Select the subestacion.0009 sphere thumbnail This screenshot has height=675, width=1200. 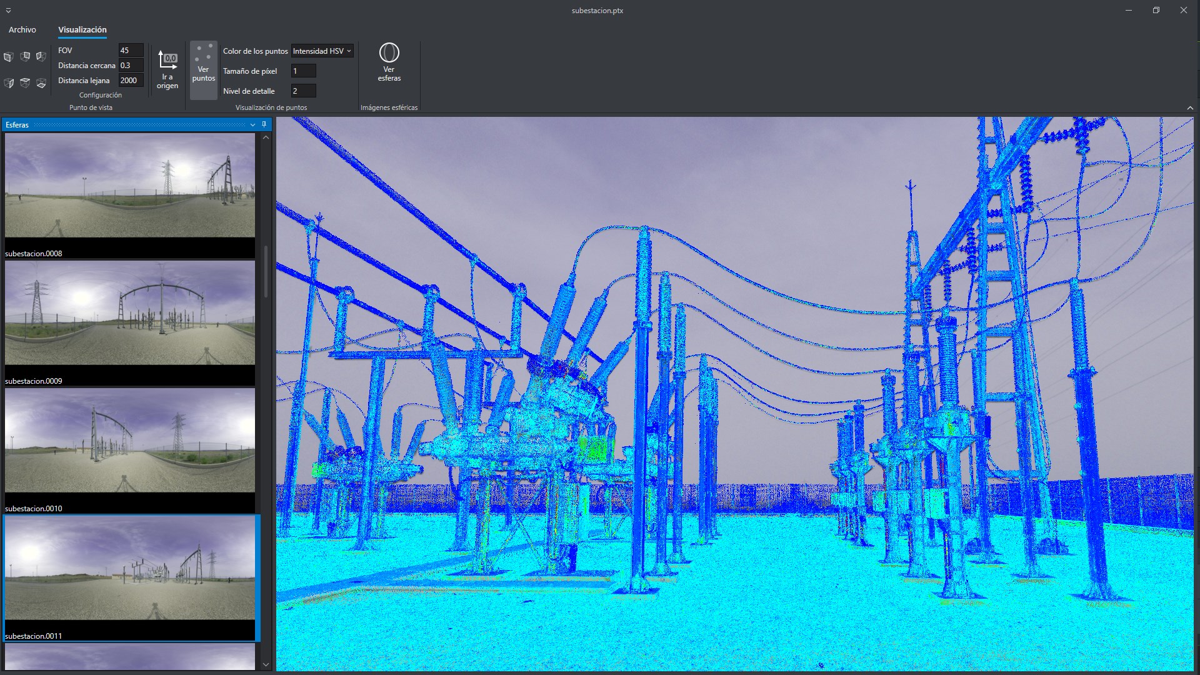click(129, 313)
